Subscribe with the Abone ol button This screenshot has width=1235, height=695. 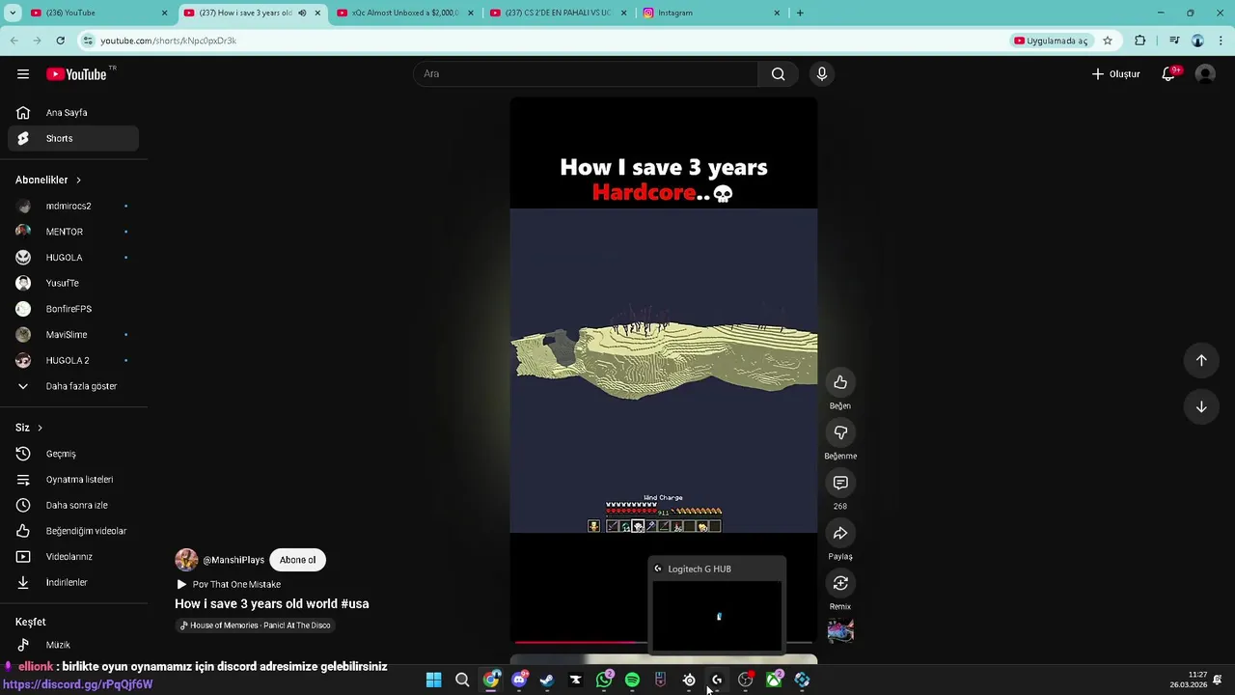[297, 560]
